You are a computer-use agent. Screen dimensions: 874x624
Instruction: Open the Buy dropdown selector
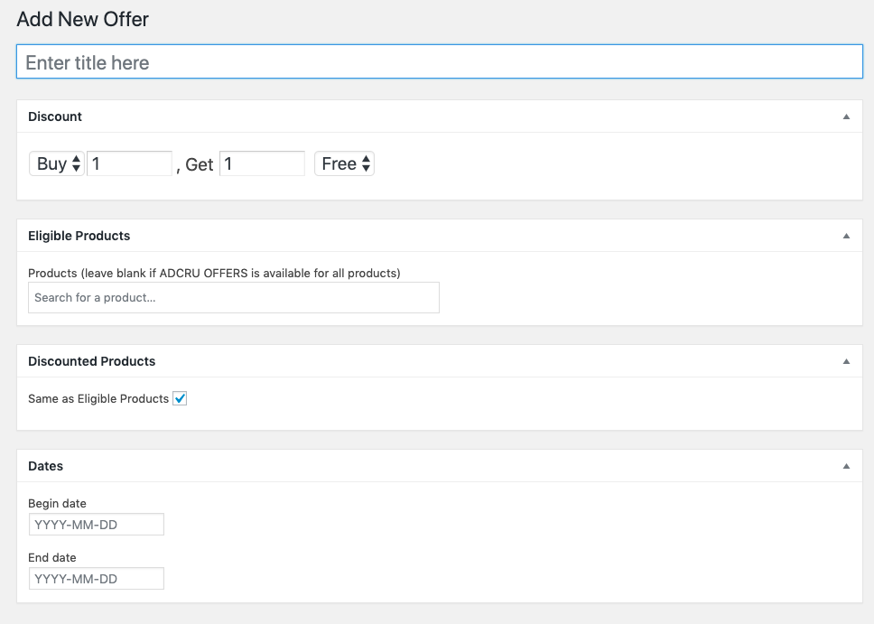click(x=57, y=164)
